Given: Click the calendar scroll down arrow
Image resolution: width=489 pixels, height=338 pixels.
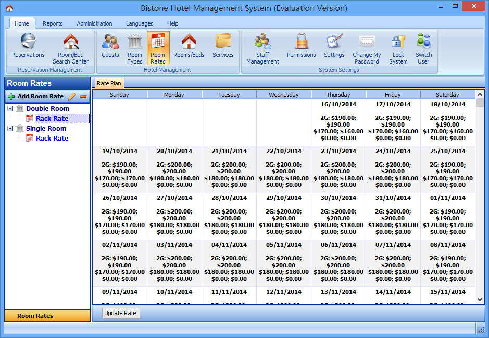Looking at the screenshot, I should coord(480,300).
